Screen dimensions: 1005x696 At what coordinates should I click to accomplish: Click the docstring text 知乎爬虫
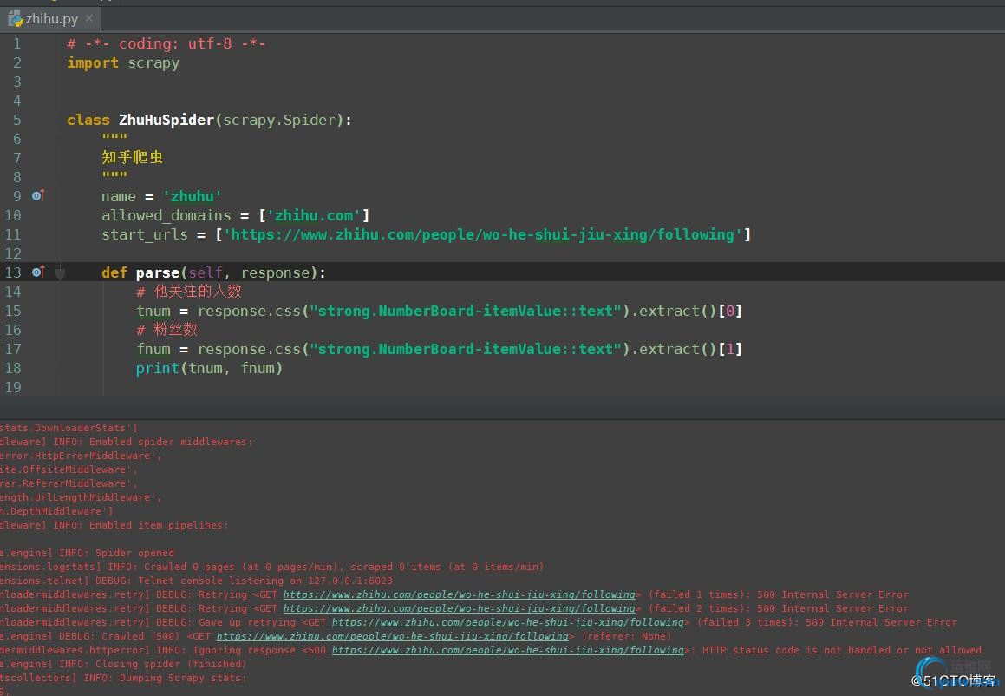click(132, 157)
